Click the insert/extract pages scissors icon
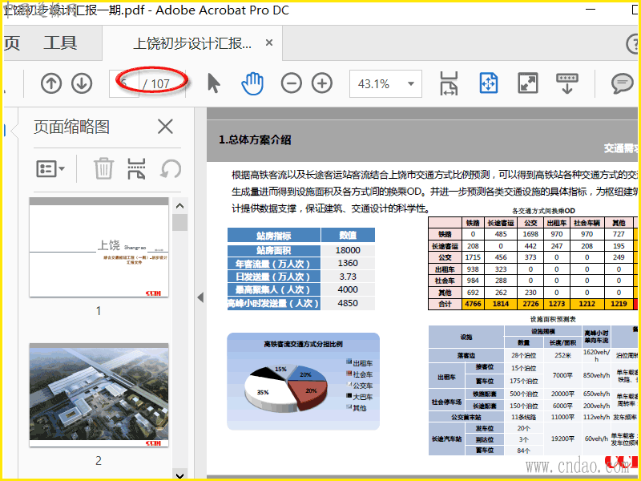 [136, 168]
